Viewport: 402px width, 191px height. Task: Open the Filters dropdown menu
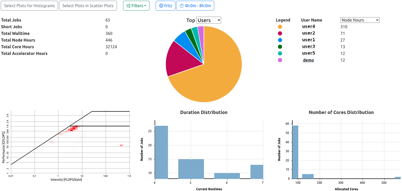point(136,5)
